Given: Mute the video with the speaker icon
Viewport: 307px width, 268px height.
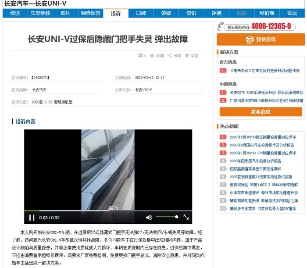Looking at the screenshot, I should (x=149, y=218).
